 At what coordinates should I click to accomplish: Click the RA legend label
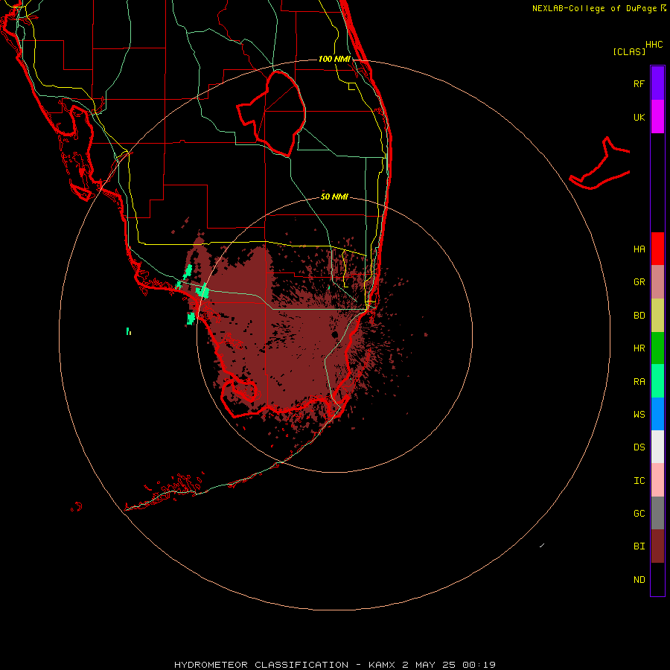(x=639, y=382)
